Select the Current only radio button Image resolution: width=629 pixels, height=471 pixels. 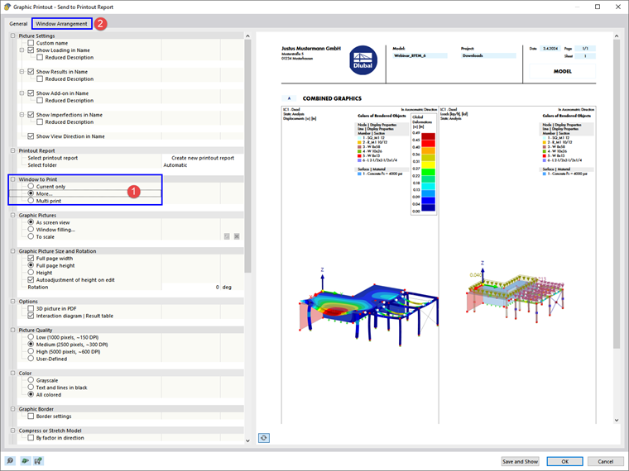pyautogui.click(x=31, y=186)
